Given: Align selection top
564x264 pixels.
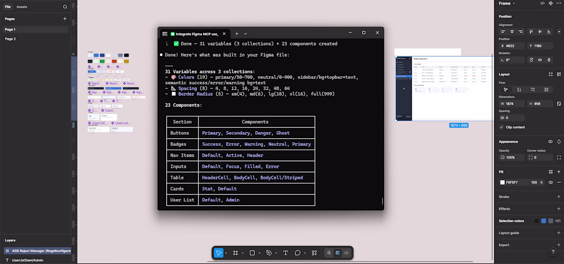Looking at the screenshot, I should point(531,32).
